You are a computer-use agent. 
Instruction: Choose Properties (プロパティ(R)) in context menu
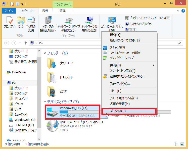tap(129, 111)
